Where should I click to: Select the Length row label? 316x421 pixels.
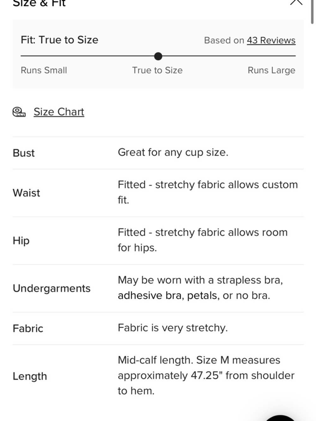coord(30,376)
